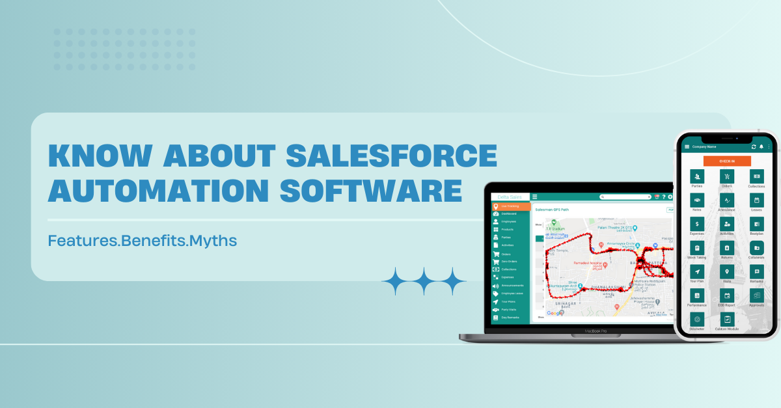
Task: Open the Tour Plan arrow icon on phone
Action: (697, 271)
